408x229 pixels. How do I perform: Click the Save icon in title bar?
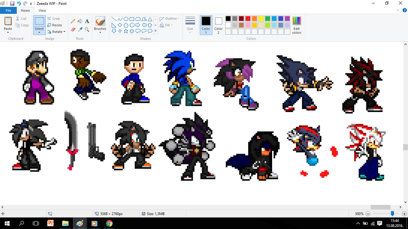point(12,4)
